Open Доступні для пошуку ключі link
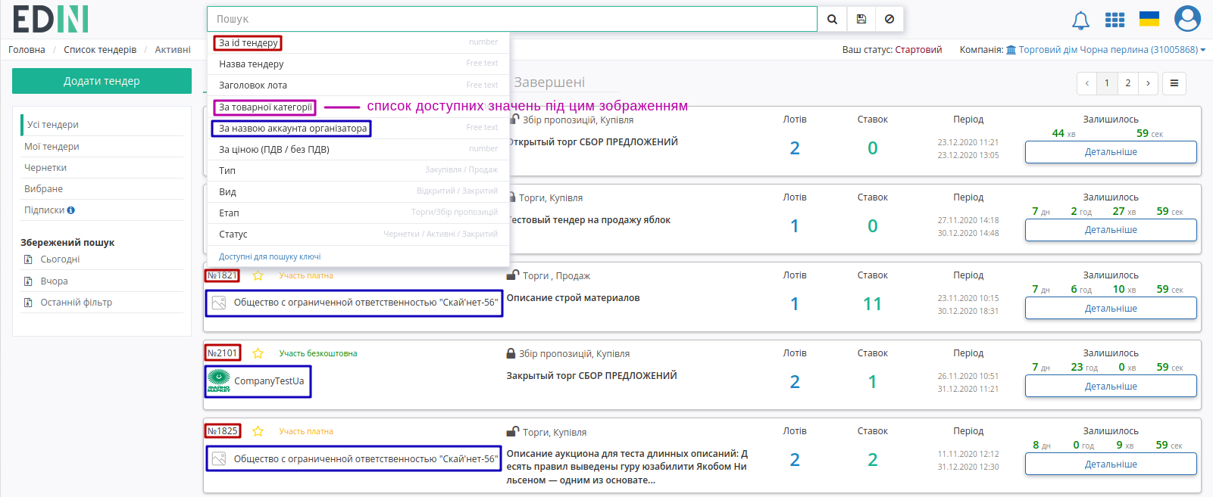 (270, 256)
